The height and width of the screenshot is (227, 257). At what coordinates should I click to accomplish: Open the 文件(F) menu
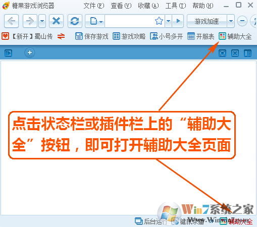[x=94, y=6]
